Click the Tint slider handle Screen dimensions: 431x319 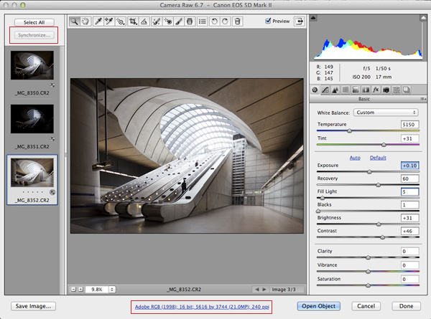coord(384,145)
